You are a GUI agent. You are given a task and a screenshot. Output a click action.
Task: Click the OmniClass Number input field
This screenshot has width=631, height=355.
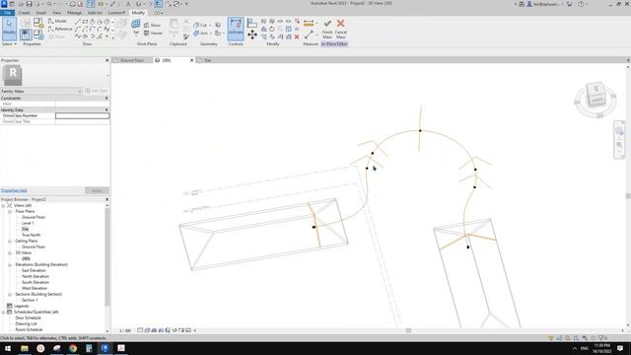click(82, 115)
